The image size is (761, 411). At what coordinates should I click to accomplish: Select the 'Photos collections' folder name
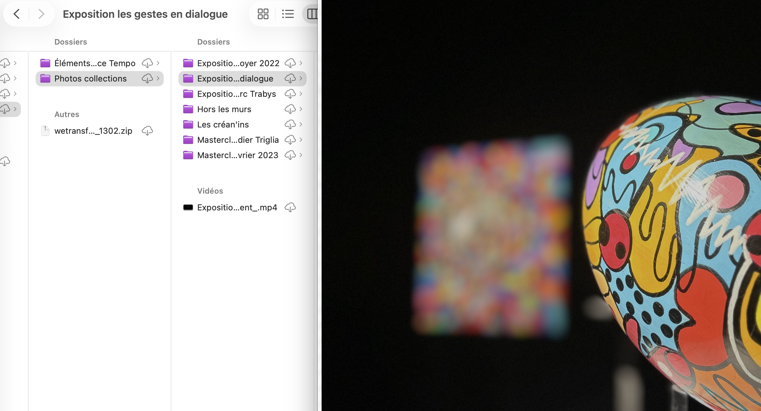(91, 78)
